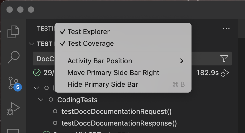The width and height of the screenshot is (245, 133).
Task: Select Move Primary Side Bar Right
Action: tap(113, 73)
